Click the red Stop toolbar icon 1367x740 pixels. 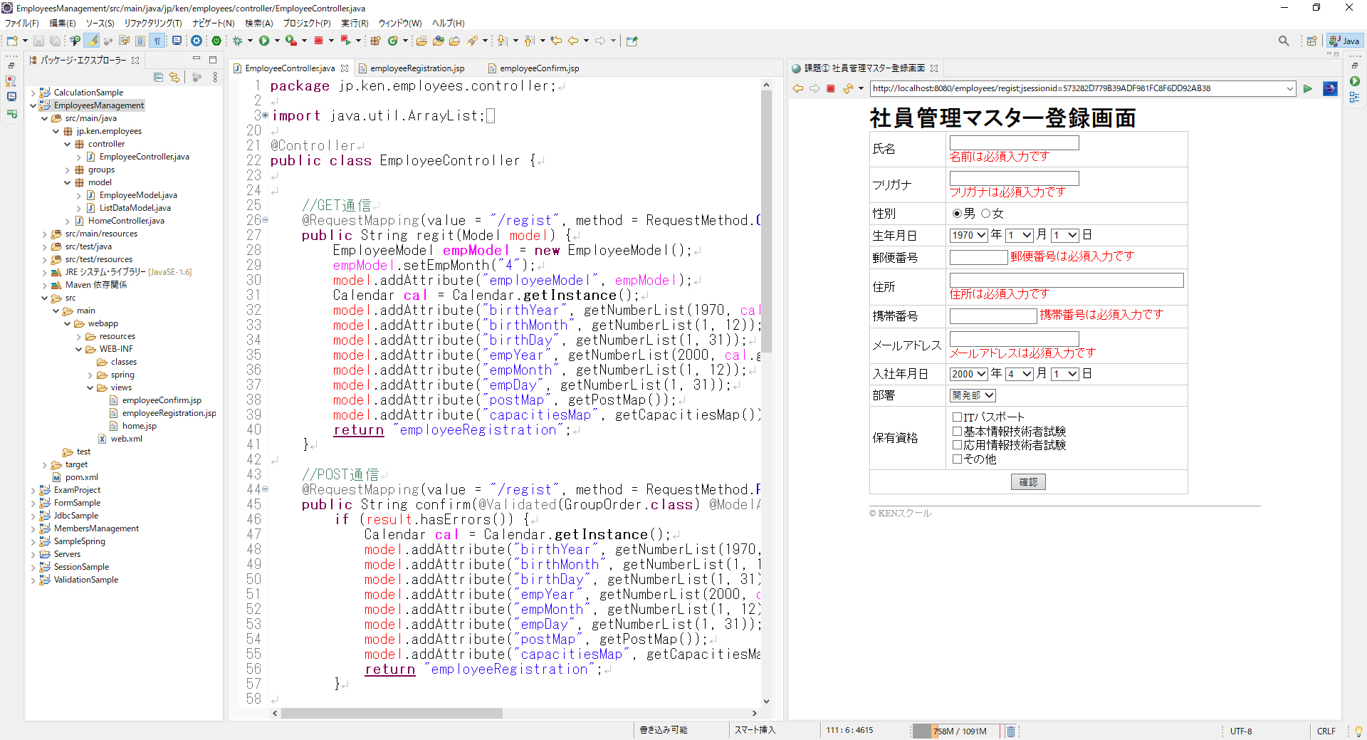pyautogui.click(x=318, y=41)
